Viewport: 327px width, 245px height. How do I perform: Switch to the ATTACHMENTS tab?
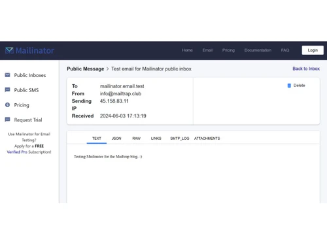coord(207,139)
